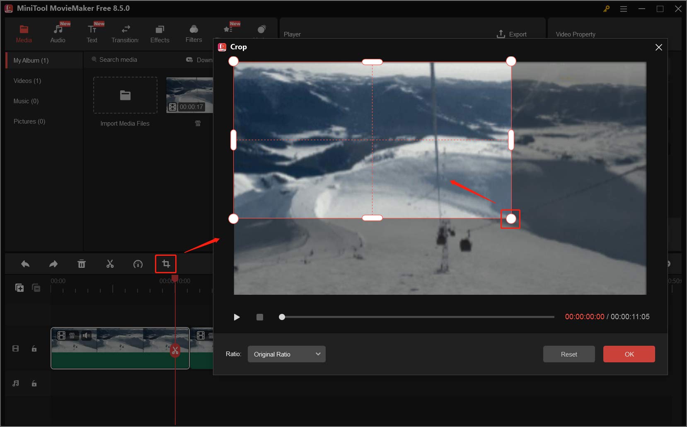Lock the video track
687x427 pixels.
[34, 349]
